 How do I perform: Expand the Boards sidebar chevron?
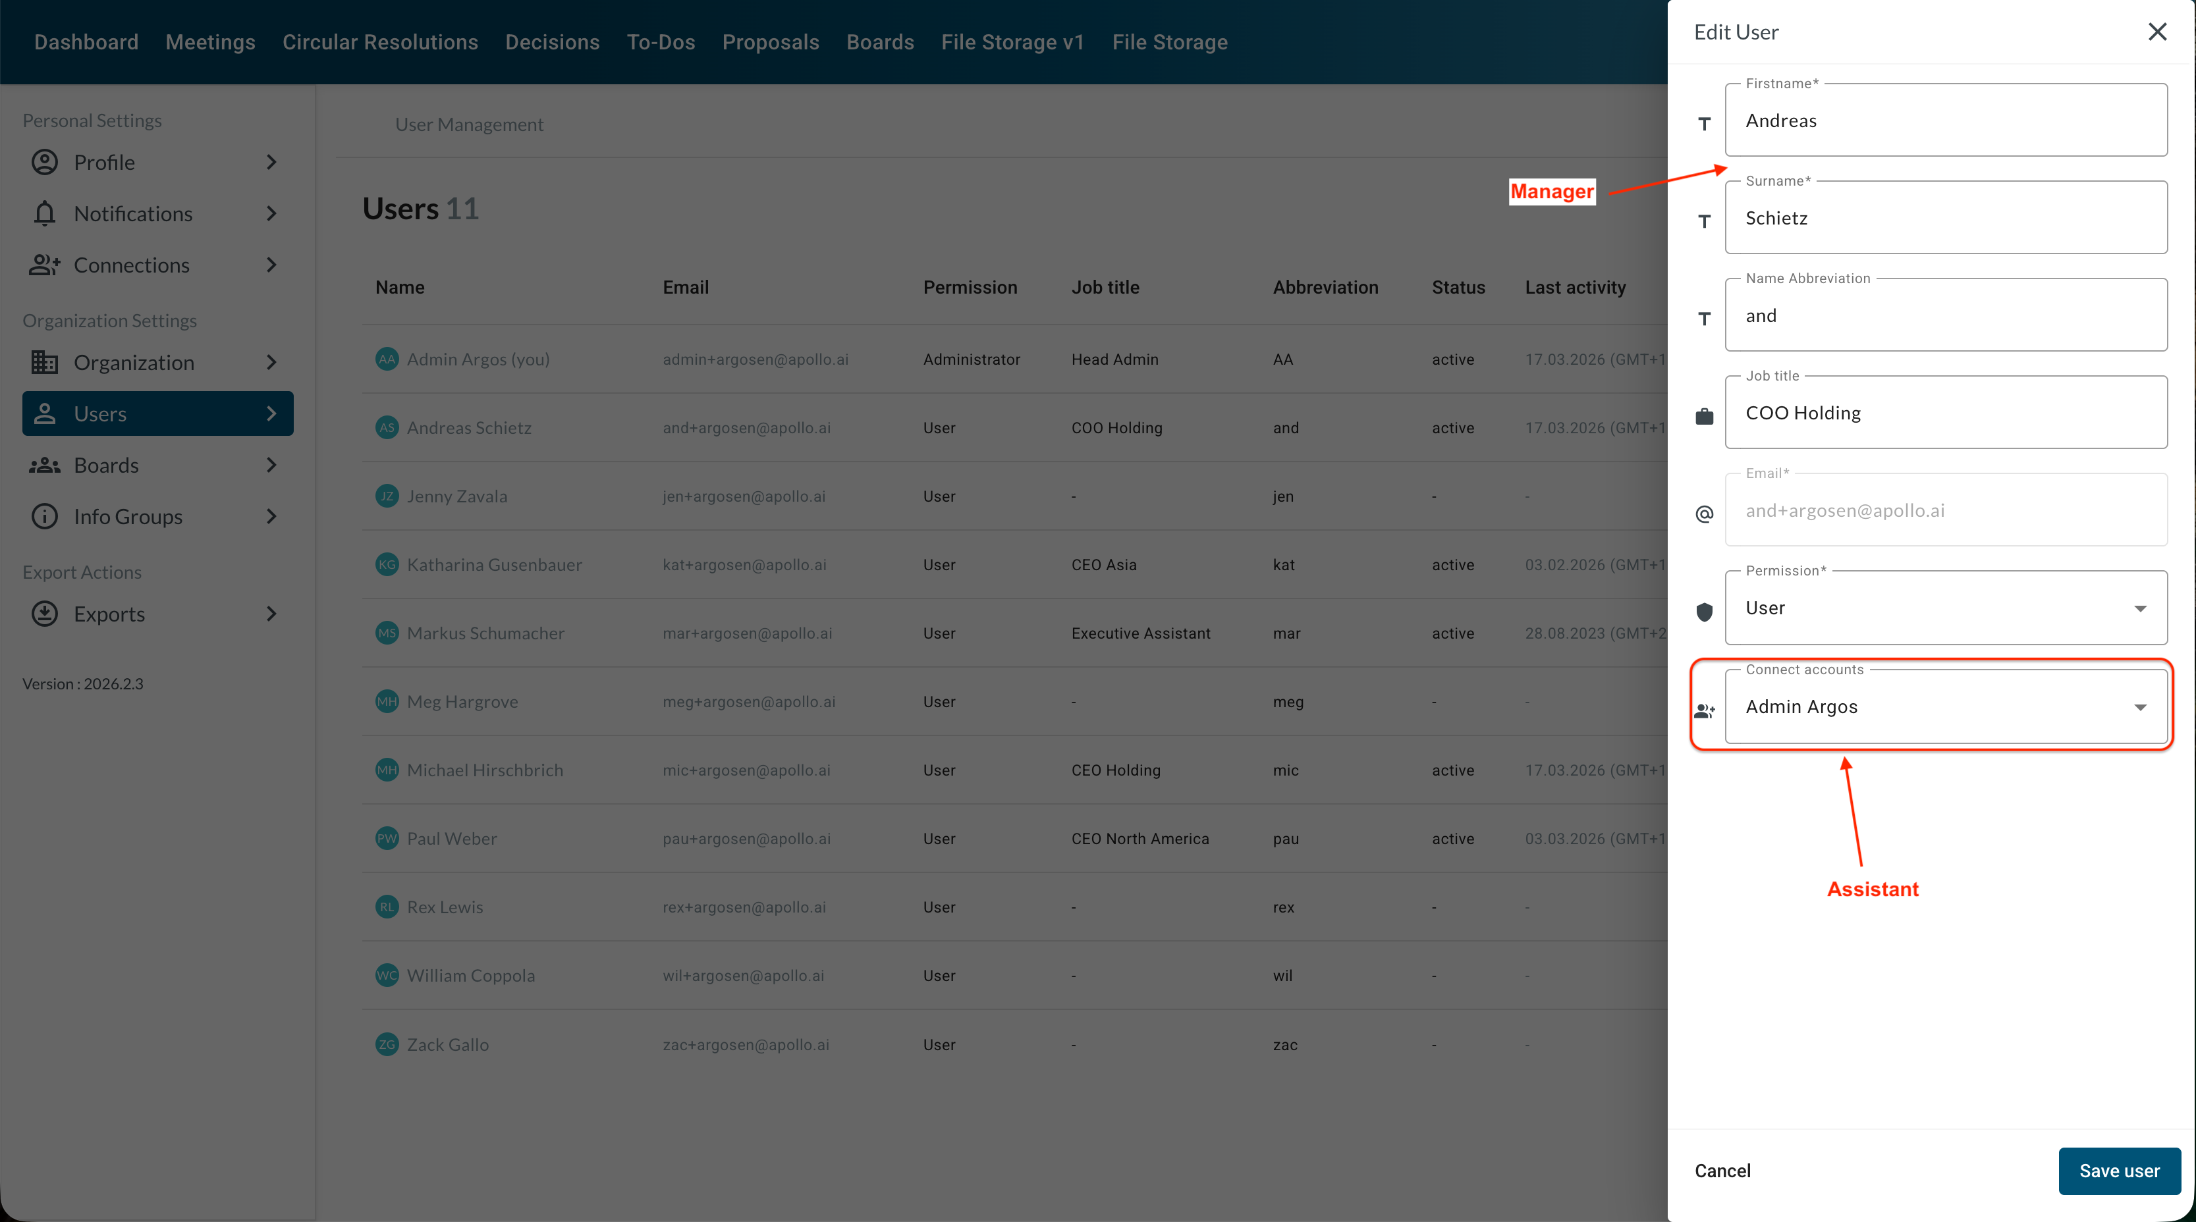[271, 465]
